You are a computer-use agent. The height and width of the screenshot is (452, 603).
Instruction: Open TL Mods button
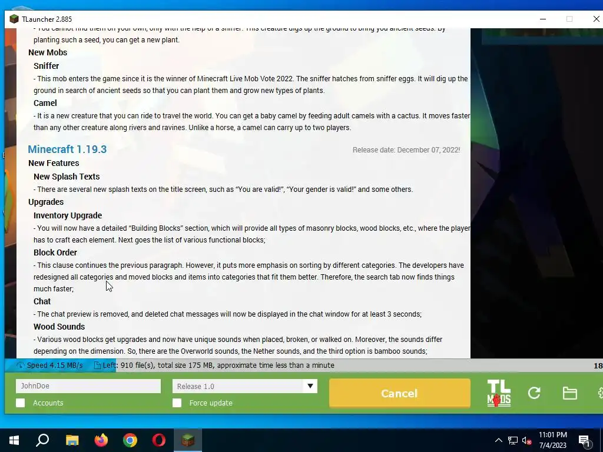[x=499, y=393]
